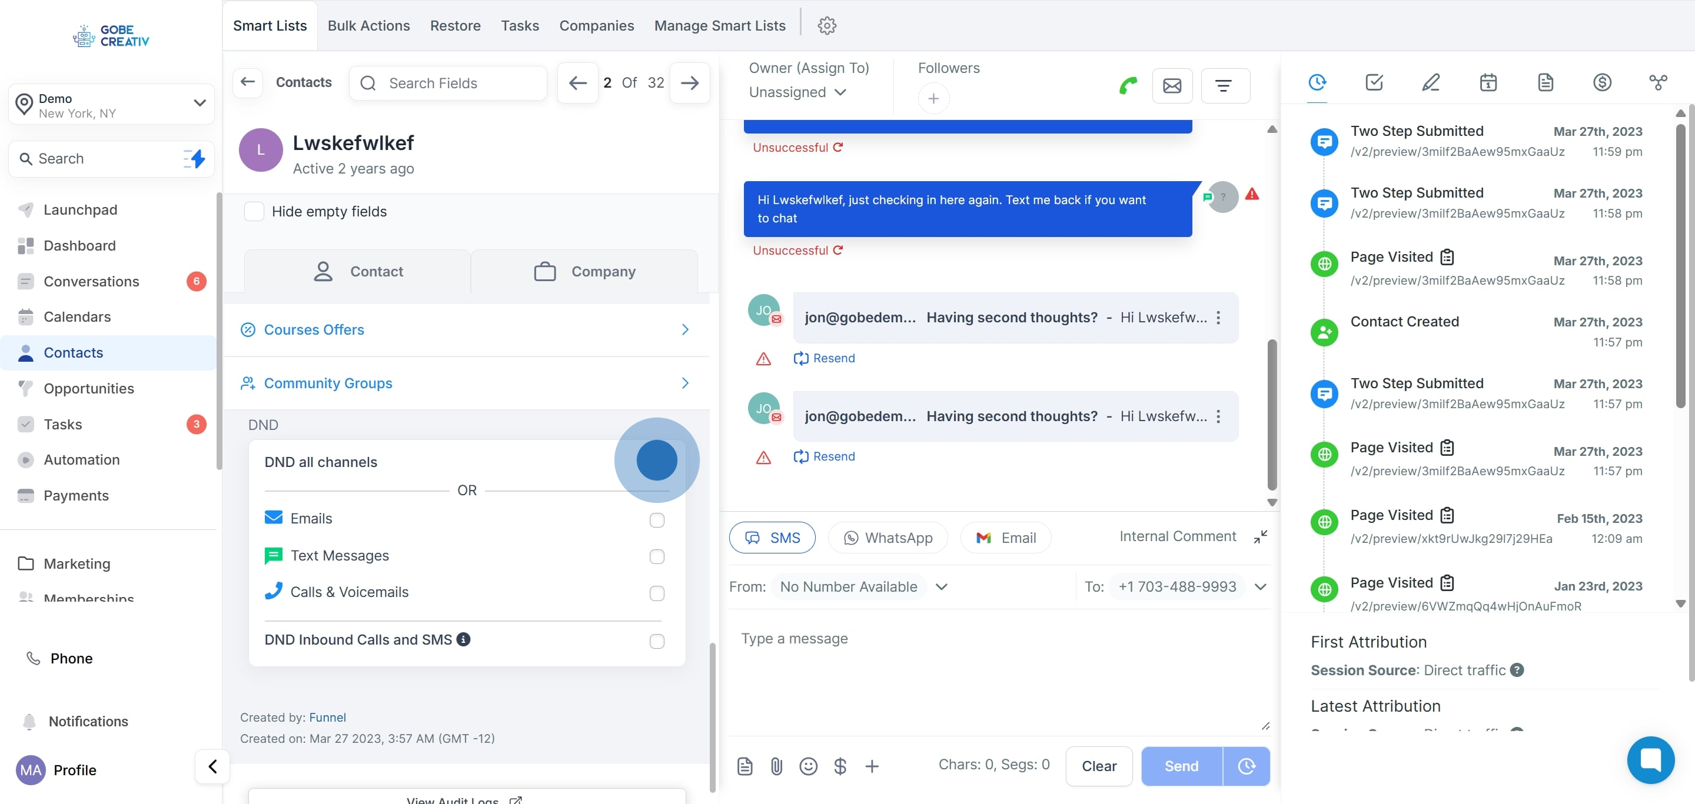Image resolution: width=1695 pixels, height=804 pixels.
Task: Open the From number dropdown
Action: click(x=941, y=586)
